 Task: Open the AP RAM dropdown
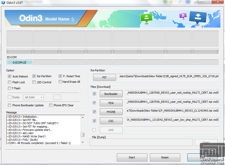tap(33, 97)
